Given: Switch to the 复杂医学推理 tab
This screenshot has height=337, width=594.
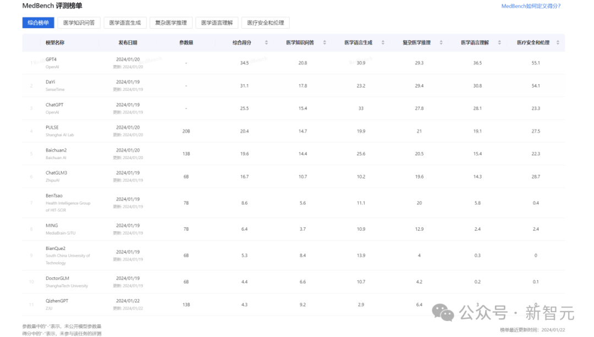Looking at the screenshot, I should (x=171, y=23).
